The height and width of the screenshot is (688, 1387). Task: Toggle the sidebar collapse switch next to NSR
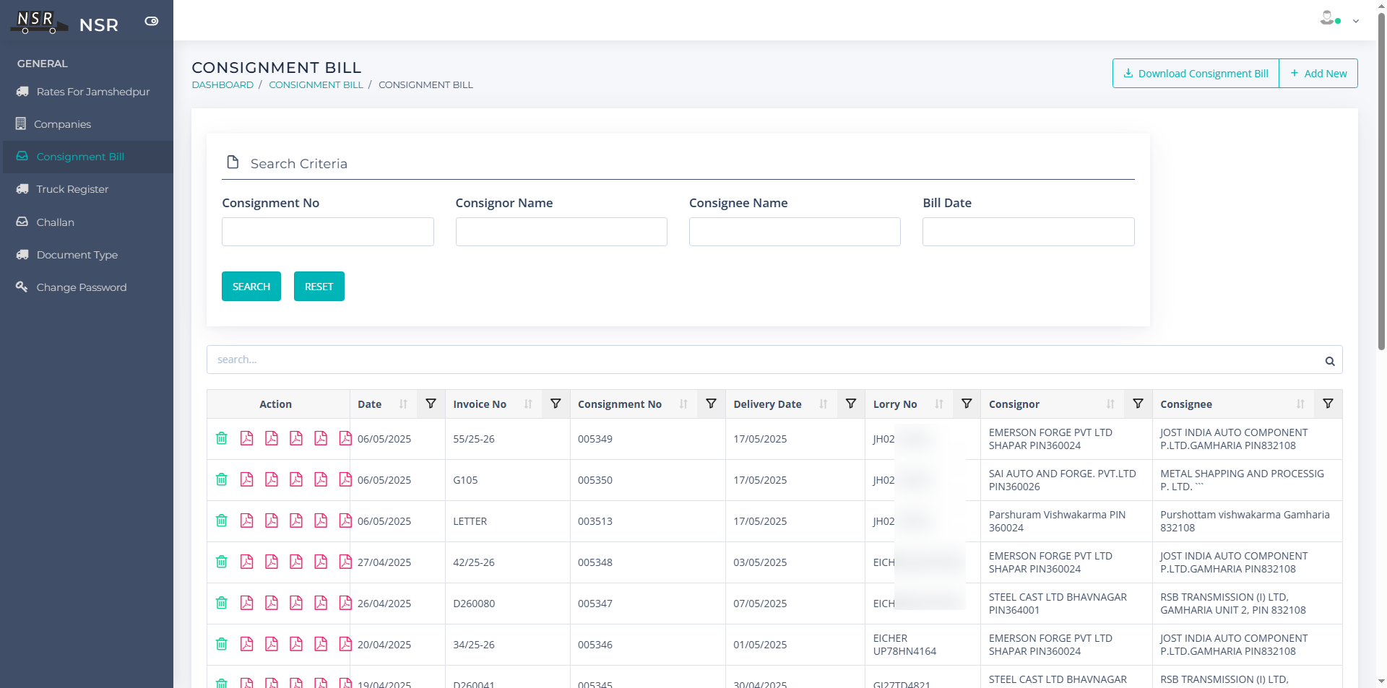click(x=152, y=22)
